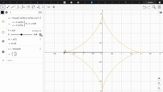Image resolution: width=163 pixels, height=92 pixels.
Task: Select the Angle tool
Action: [x=38, y=7]
